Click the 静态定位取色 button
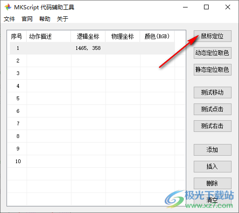 (x=212, y=69)
